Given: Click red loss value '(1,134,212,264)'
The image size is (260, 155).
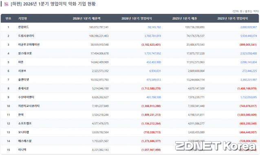Looking at the screenshot, I should click(x=151, y=124).
